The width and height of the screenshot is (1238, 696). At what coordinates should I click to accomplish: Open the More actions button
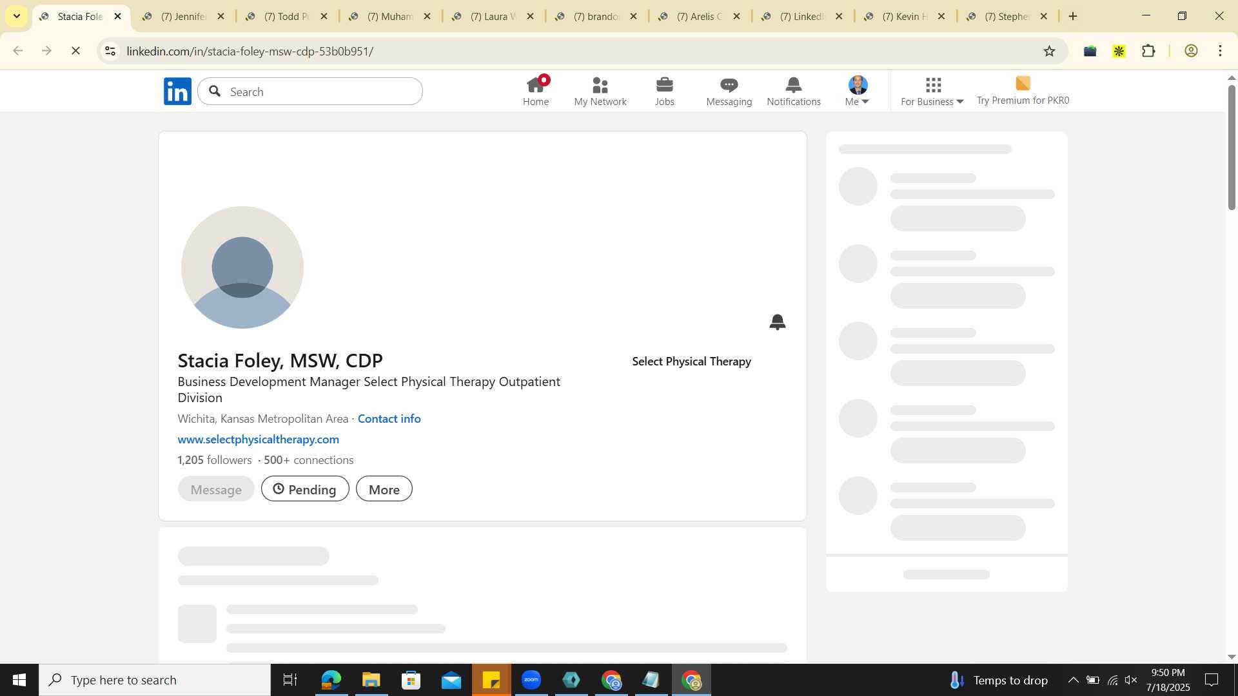384,489
